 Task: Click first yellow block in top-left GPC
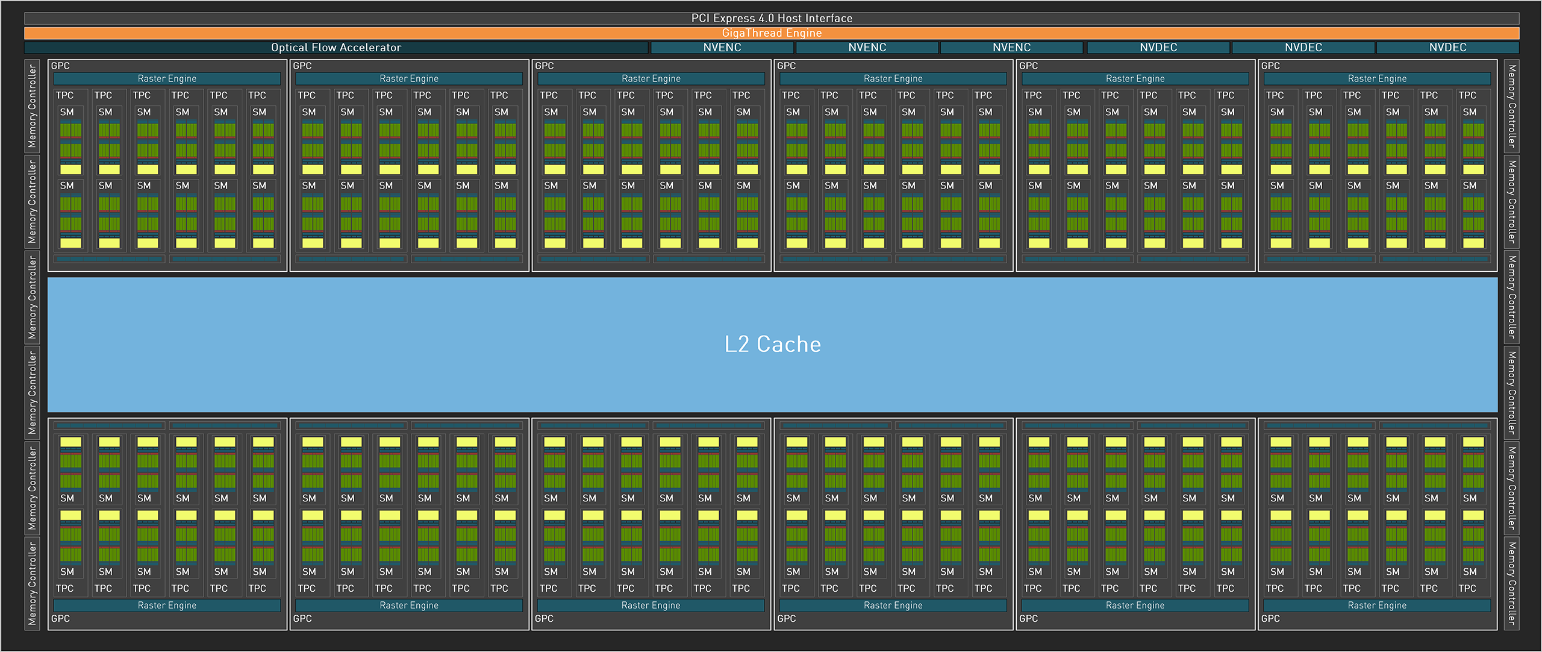click(x=70, y=169)
